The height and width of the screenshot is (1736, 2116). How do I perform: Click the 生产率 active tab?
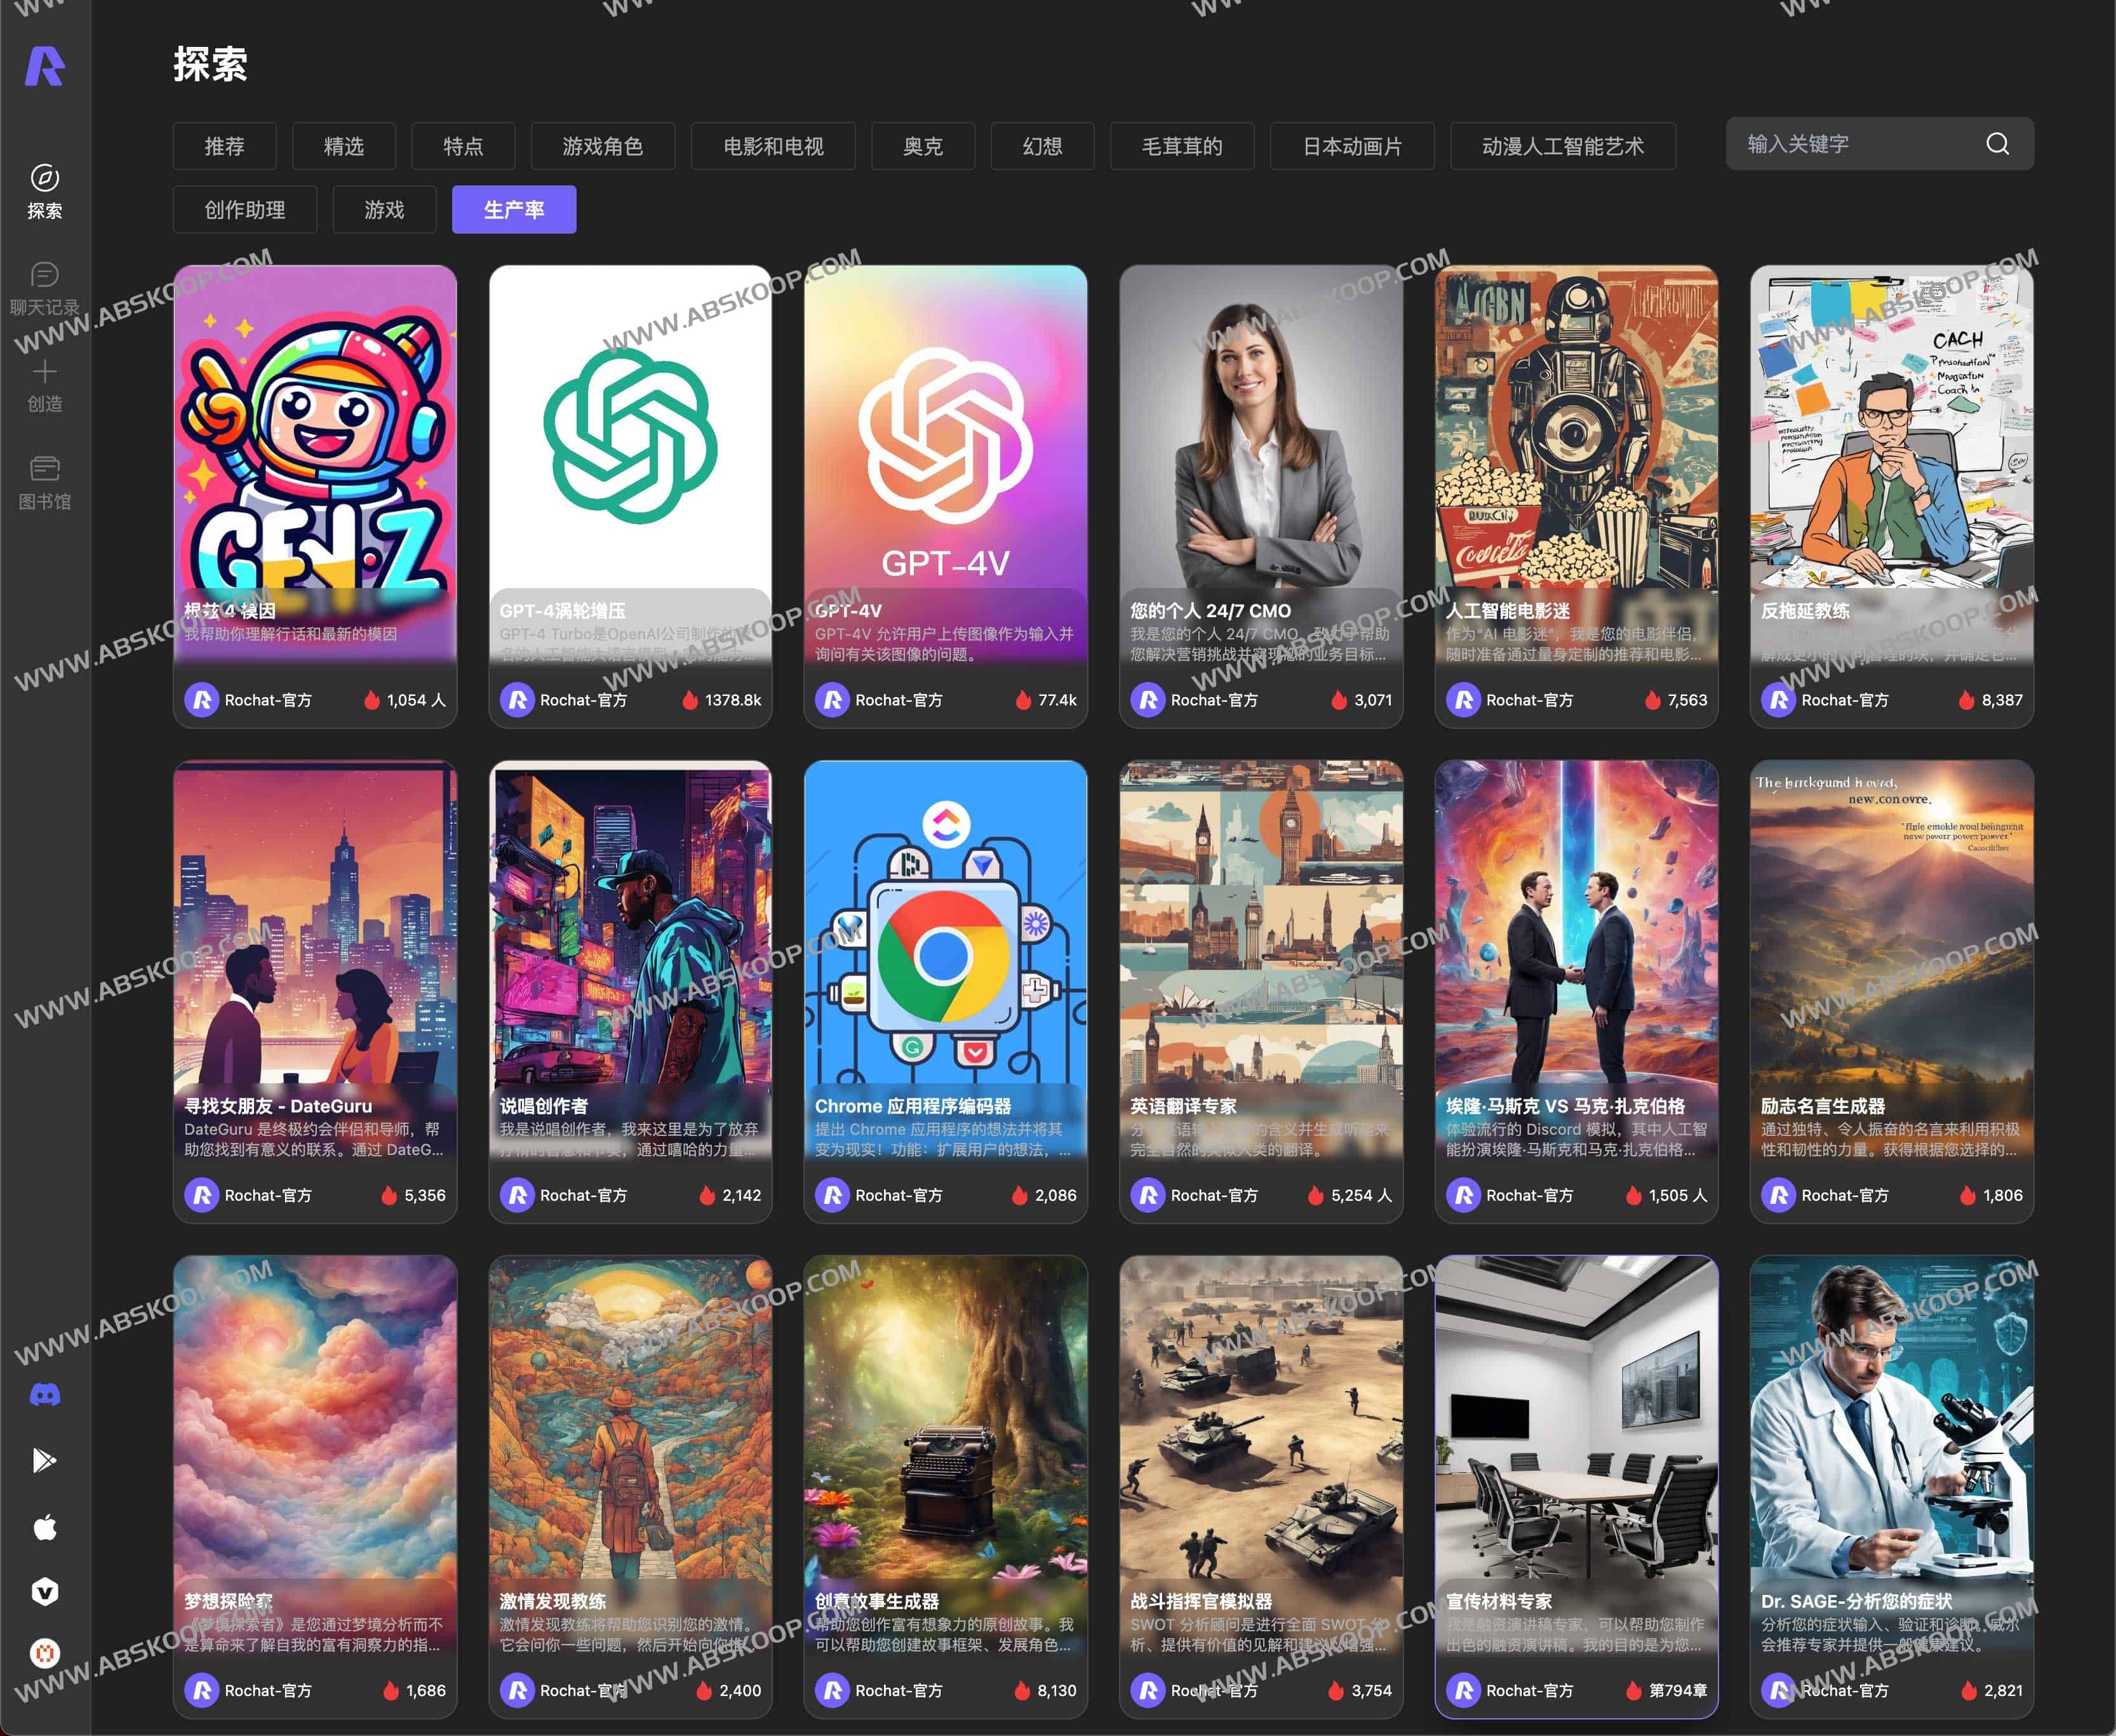pyautogui.click(x=514, y=209)
